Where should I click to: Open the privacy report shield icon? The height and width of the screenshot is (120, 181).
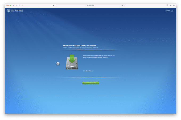pyautogui.click(x=54, y=5)
